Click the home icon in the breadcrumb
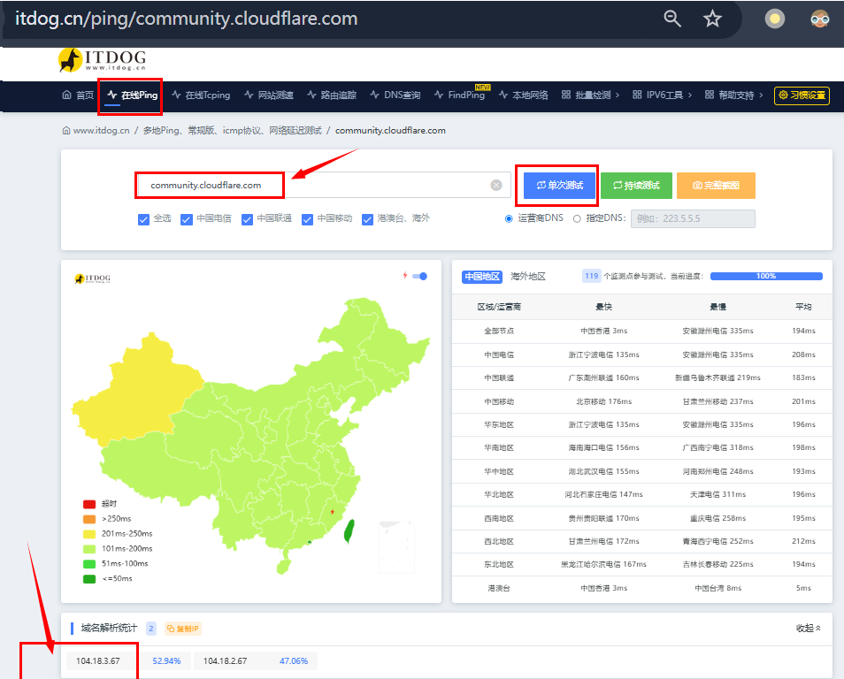The image size is (844, 679). pos(65,131)
